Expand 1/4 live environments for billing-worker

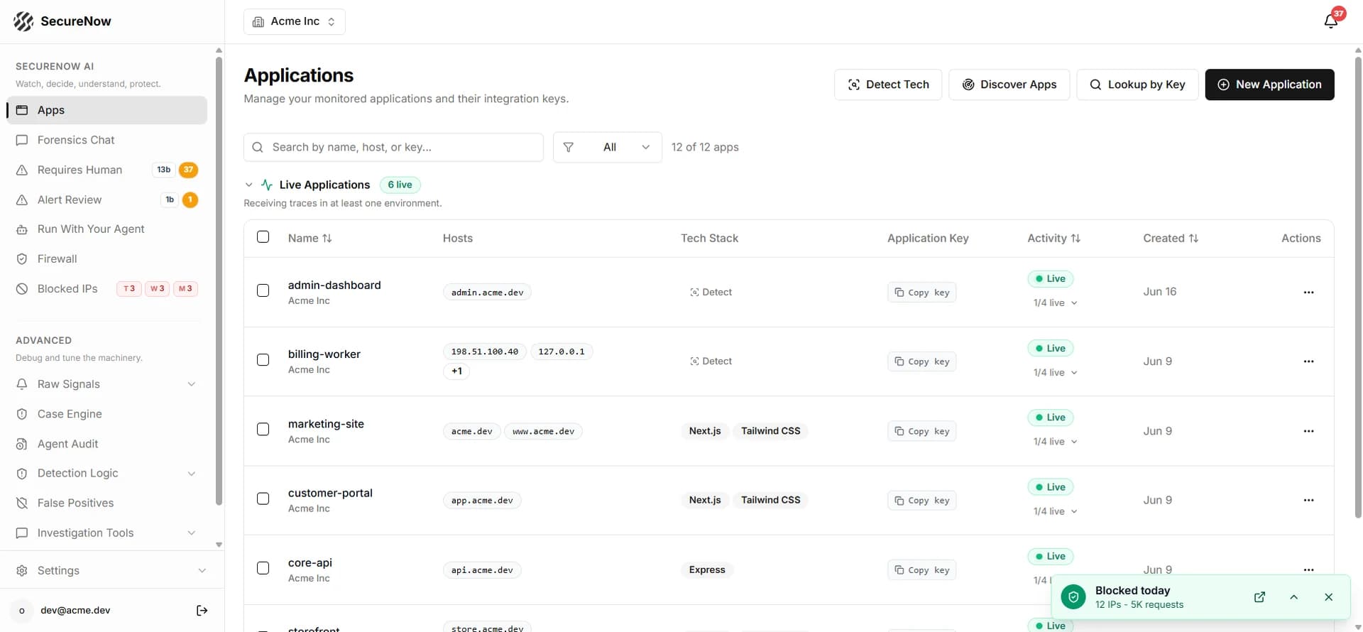1055,373
